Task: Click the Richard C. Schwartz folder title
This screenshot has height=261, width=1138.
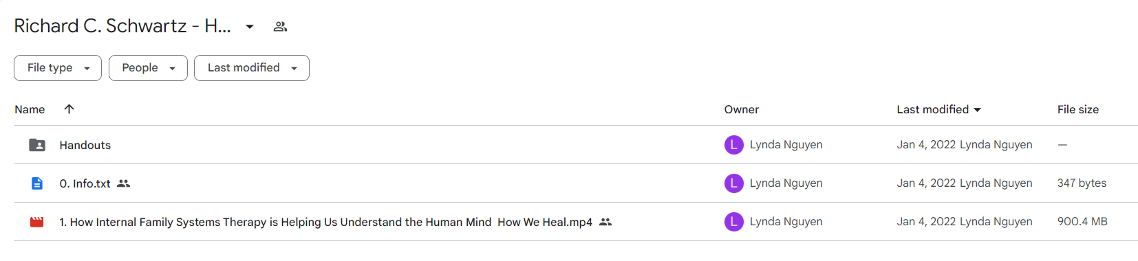Action: coord(122,26)
